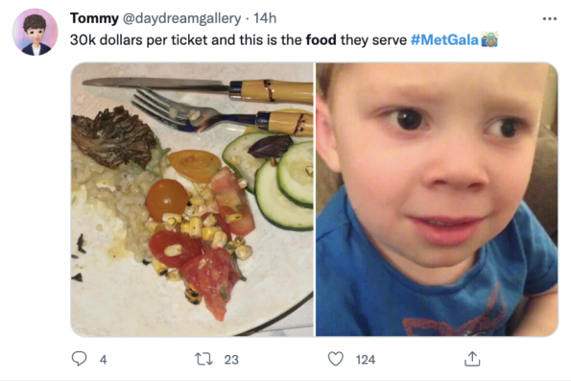View the 23 retweets count
Screen dimensions: 571x381
coord(231,360)
